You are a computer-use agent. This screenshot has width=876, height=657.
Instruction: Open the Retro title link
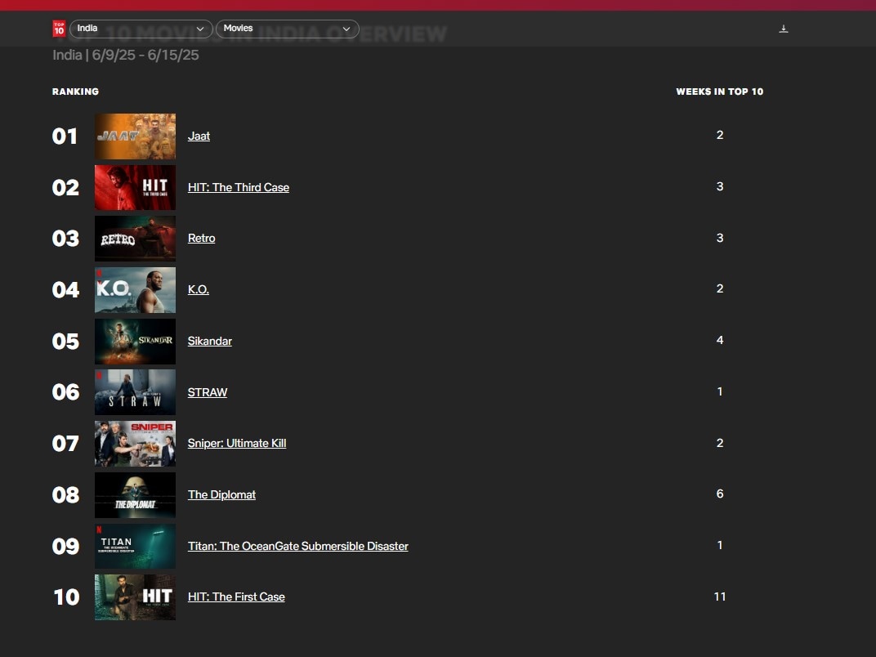click(201, 238)
